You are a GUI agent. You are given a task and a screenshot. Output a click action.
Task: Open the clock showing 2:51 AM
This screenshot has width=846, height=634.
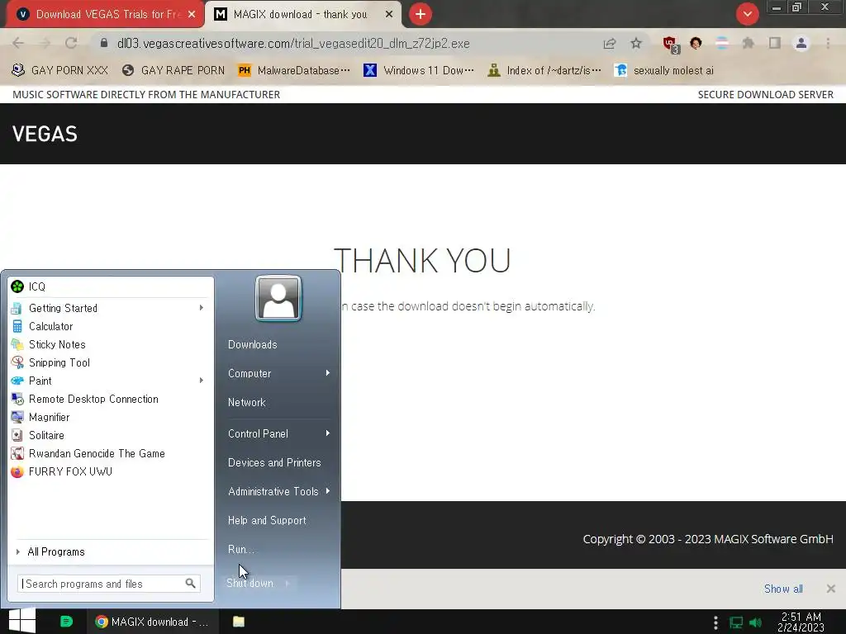click(x=801, y=622)
